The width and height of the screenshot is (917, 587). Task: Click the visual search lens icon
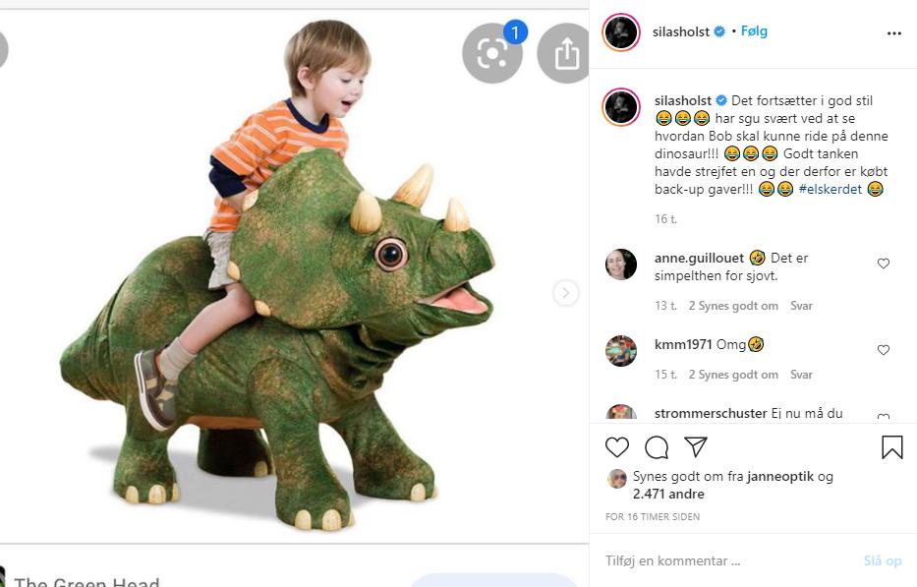pos(492,54)
